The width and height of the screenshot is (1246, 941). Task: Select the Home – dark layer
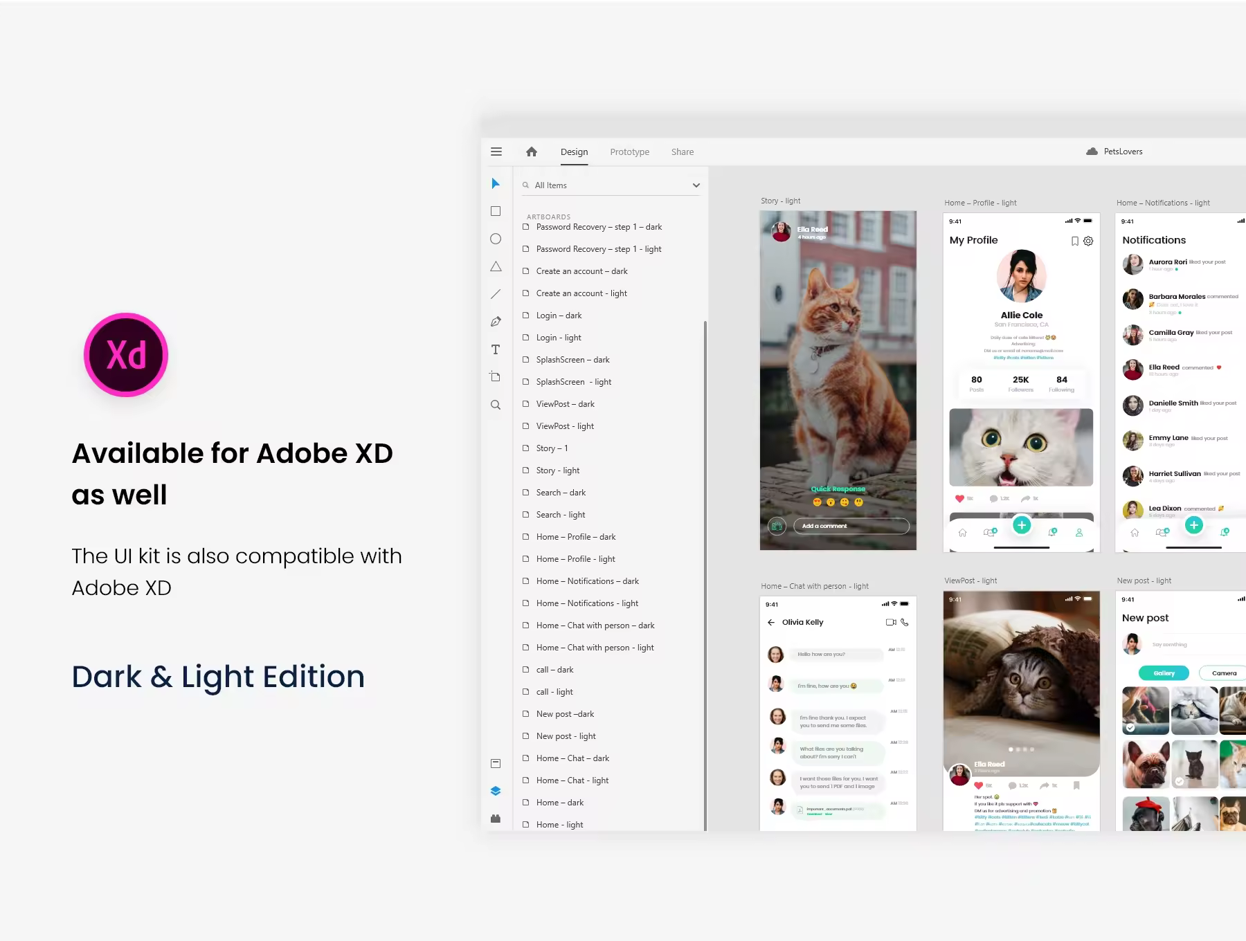[559, 803]
